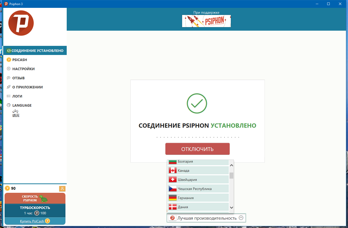The width and height of the screenshot is (348, 228).
Task: Select Швейцария from the server list
Action: pos(198,180)
